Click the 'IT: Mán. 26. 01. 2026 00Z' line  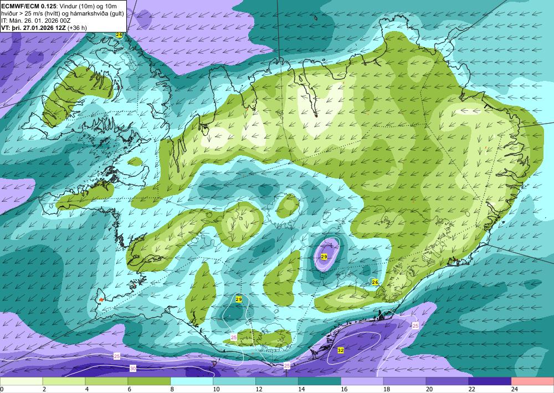click(35, 21)
